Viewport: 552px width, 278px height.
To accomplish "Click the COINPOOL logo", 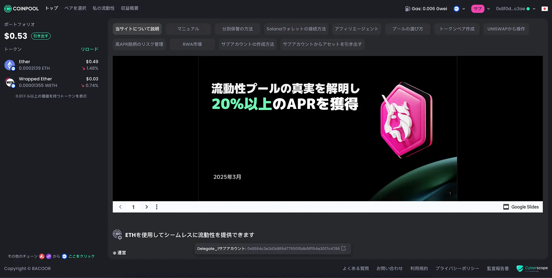I will coord(21,8).
